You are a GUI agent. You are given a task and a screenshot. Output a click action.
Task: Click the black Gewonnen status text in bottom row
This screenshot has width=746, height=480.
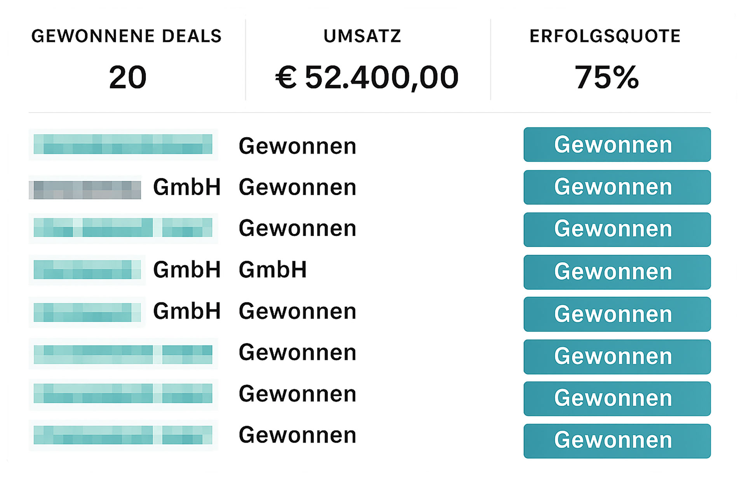(297, 435)
